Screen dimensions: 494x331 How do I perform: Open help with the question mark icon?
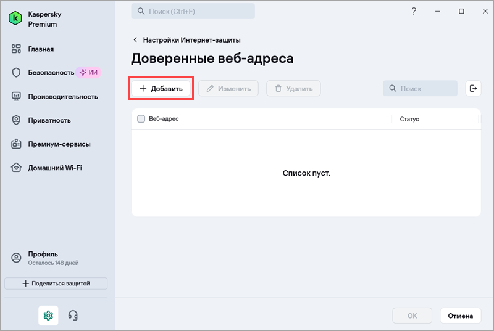point(414,11)
